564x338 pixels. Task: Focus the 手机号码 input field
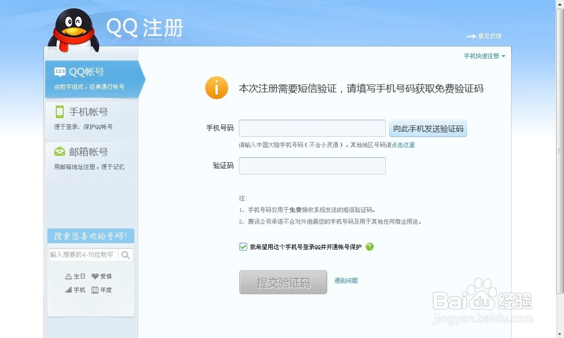(312, 128)
